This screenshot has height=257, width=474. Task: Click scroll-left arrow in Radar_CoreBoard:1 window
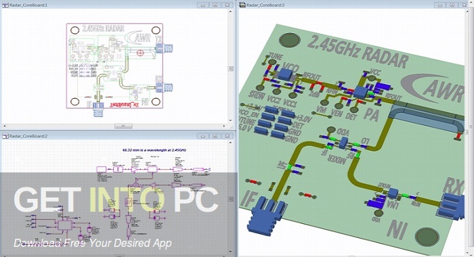click(4, 126)
